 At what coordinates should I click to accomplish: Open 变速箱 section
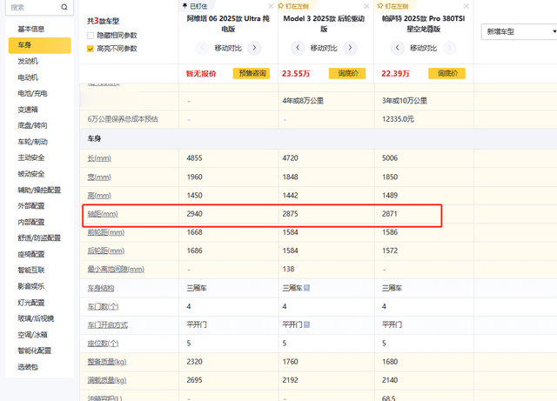click(x=28, y=110)
